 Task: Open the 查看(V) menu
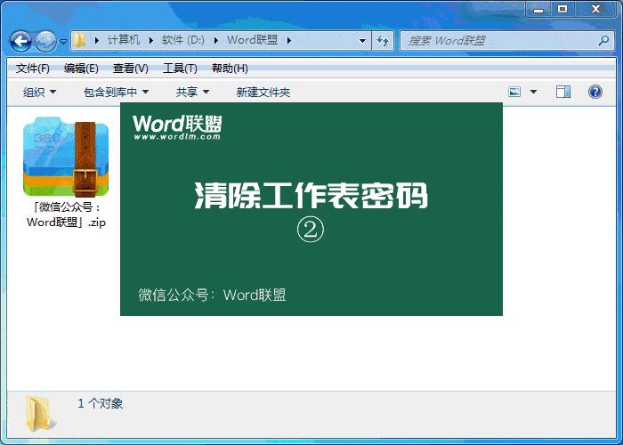click(x=131, y=69)
